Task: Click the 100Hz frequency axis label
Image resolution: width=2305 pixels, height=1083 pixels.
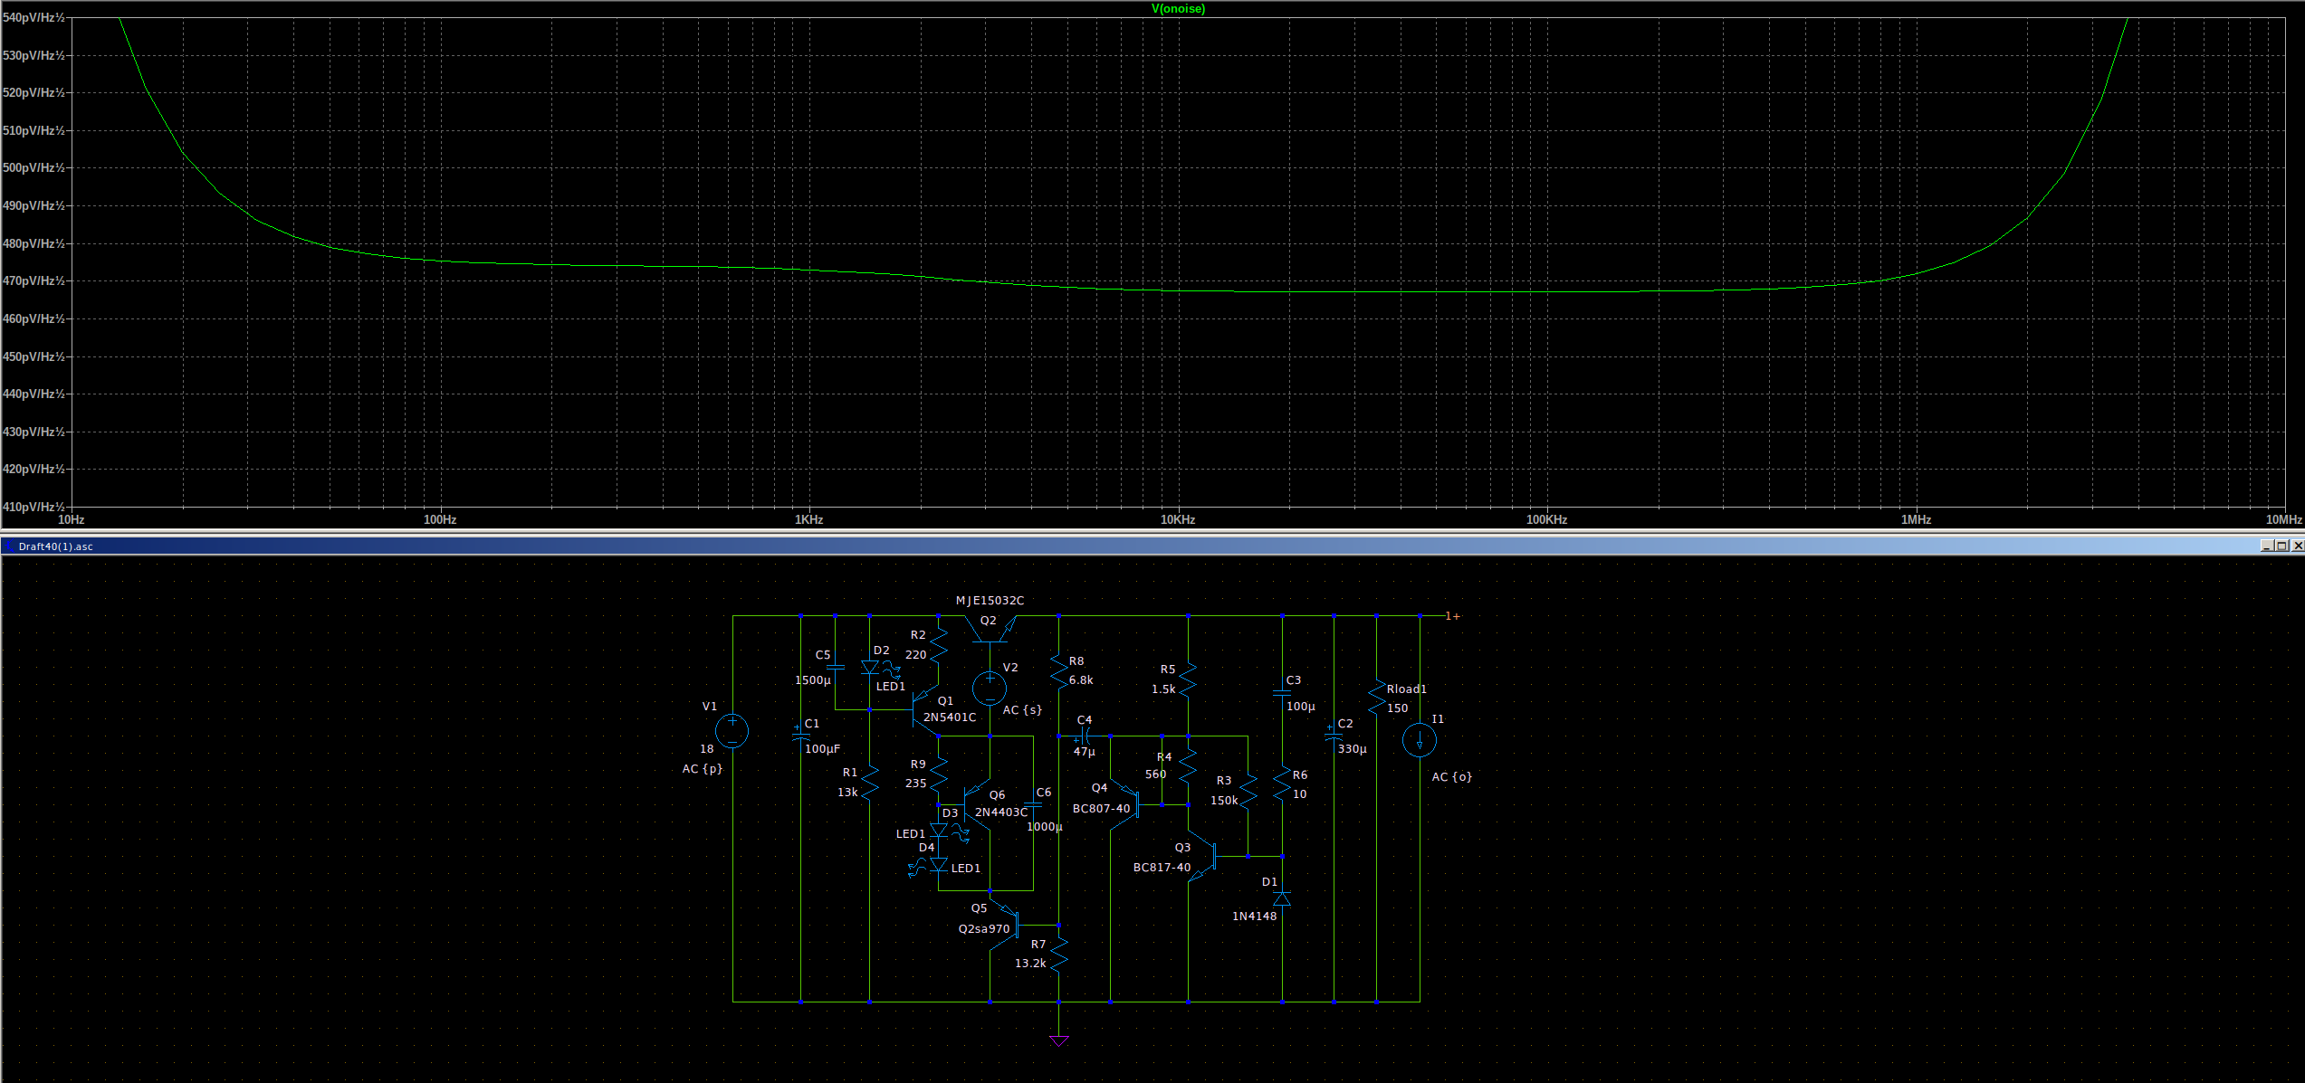Action: (x=440, y=519)
